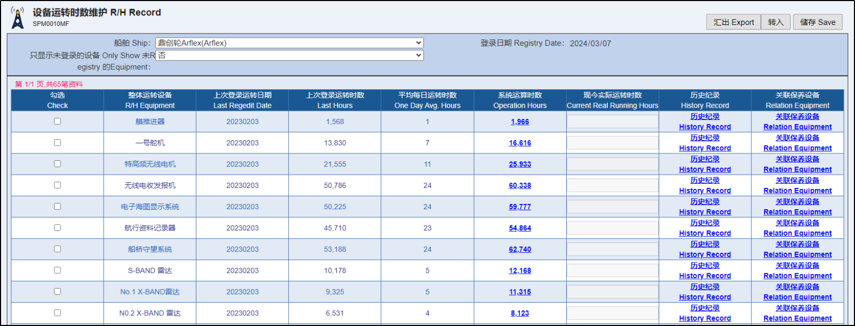The height and width of the screenshot is (326, 855).
Task: View Relation Equipment for 电子海图显示系统
Action: click(797, 207)
